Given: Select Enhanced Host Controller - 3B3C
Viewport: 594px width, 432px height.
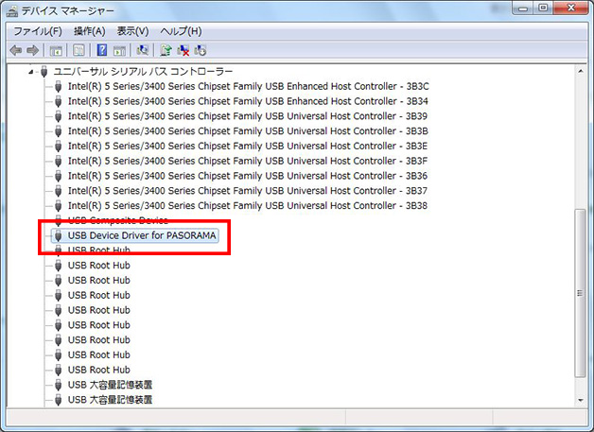Looking at the screenshot, I should click(248, 86).
